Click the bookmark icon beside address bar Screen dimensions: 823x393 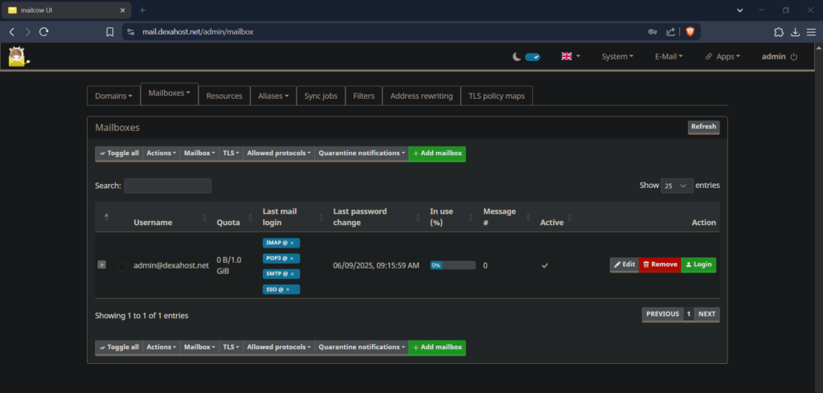pyautogui.click(x=109, y=32)
